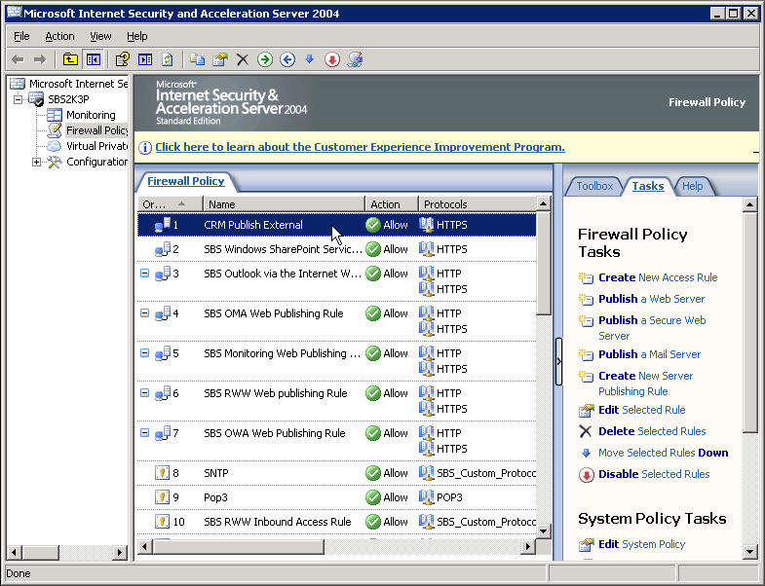Viewport: 765px width, 586px height.
Task: Collapse rule 4 SBS OMA Web Publishing
Action: tap(144, 313)
